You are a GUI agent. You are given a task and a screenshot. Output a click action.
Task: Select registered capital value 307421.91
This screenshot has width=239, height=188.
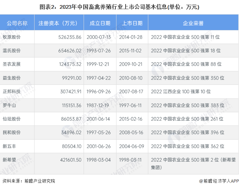coord(71,92)
